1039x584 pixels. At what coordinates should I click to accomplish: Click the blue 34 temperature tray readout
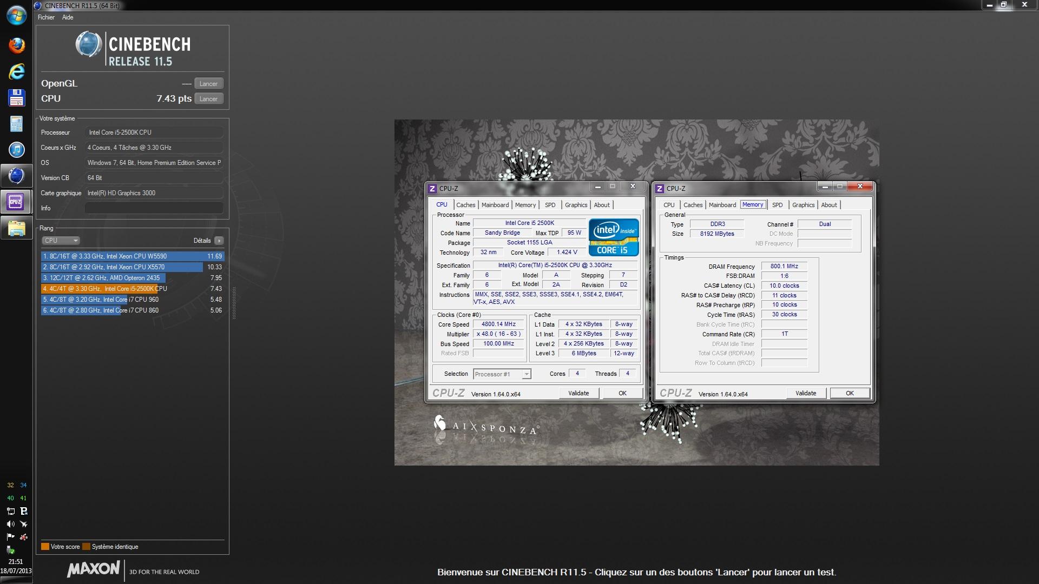click(23, 485)
